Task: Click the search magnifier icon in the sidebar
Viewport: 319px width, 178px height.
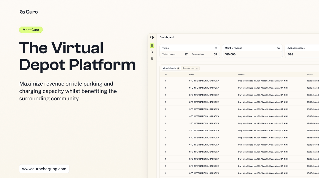Action: click(152, 52)
